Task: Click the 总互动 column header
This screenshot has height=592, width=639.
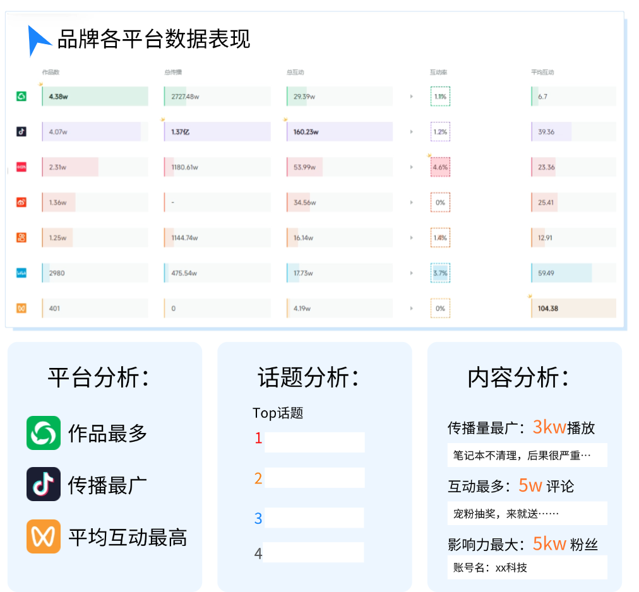Action: [x=295, y=72]
